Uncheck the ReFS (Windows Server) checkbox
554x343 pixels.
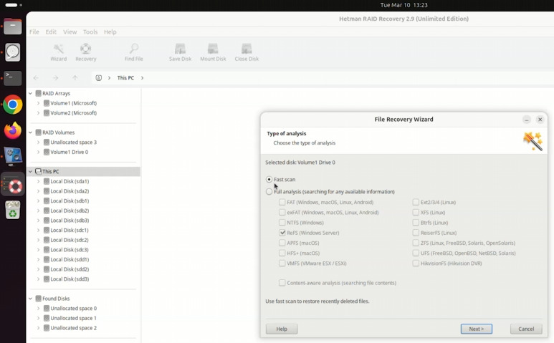tap(282, 233)
